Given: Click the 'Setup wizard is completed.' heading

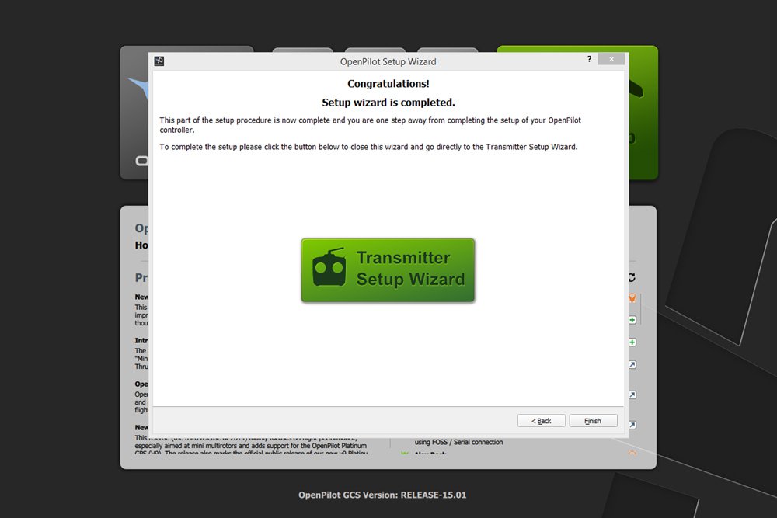Looking at the screenshot, I should 388,103.
